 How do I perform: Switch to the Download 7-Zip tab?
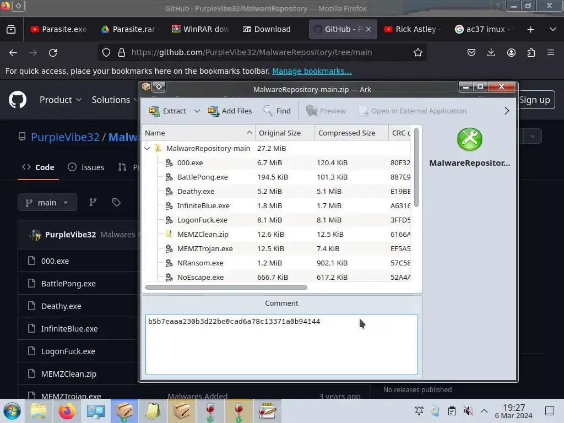(267, 29)
